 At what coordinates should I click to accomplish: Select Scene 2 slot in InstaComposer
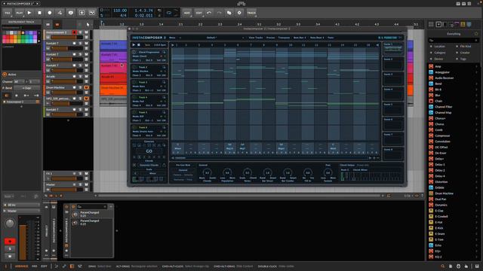(x=393, y=64)
